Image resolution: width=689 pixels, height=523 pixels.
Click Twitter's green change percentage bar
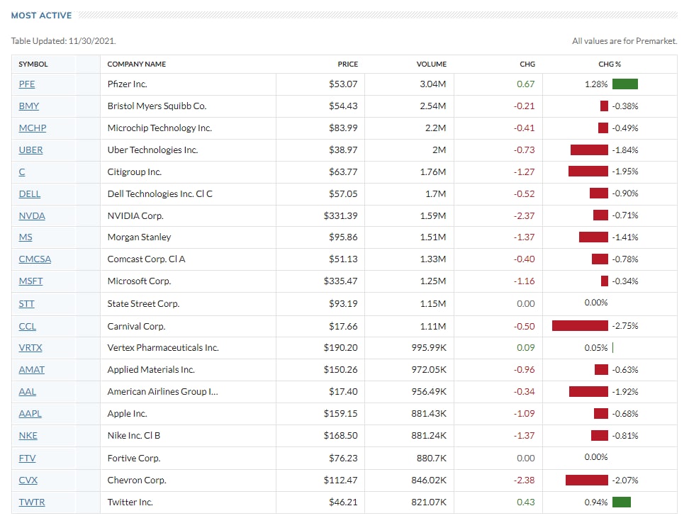point(622,502)
